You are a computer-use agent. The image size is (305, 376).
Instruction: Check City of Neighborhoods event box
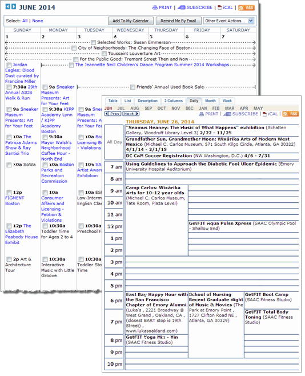(x=74, y=48)
